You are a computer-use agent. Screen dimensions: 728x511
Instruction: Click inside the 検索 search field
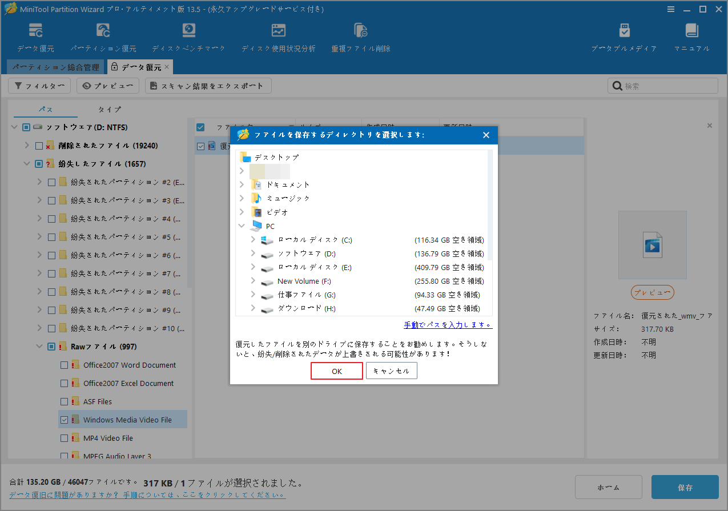(662, 85)
